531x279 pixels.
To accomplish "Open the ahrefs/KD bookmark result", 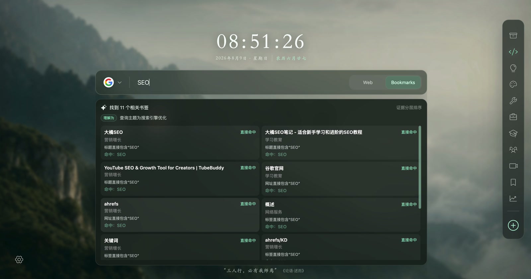I will (x=341, y=247).
